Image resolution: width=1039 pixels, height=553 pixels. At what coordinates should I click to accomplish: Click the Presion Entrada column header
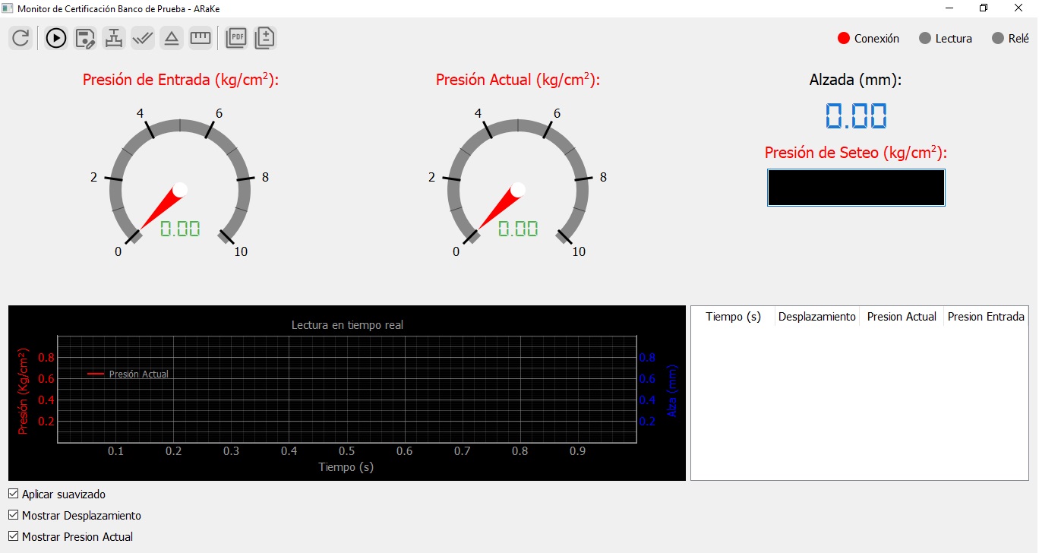pos(985,317)
